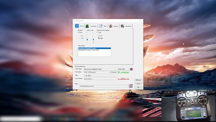The height and width of the screenshot is (122, 216).
Task: Click the No Filter field
Action: [101, 76]
